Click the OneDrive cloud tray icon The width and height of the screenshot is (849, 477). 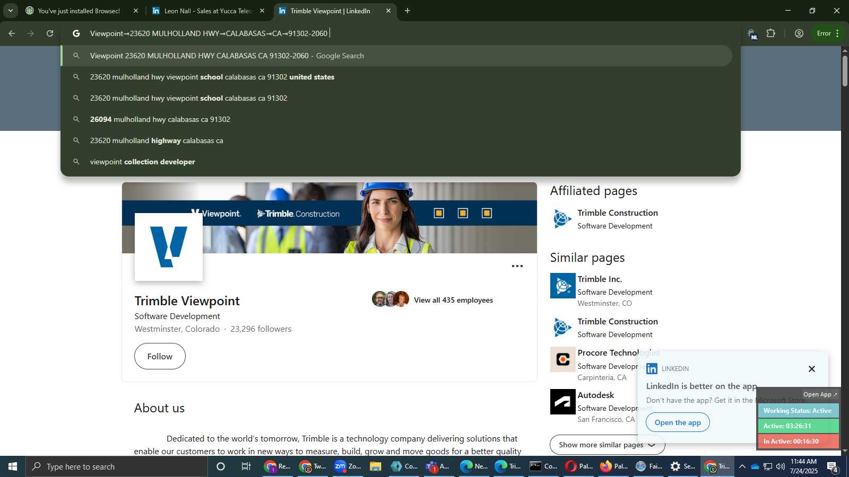coord(755,466)
